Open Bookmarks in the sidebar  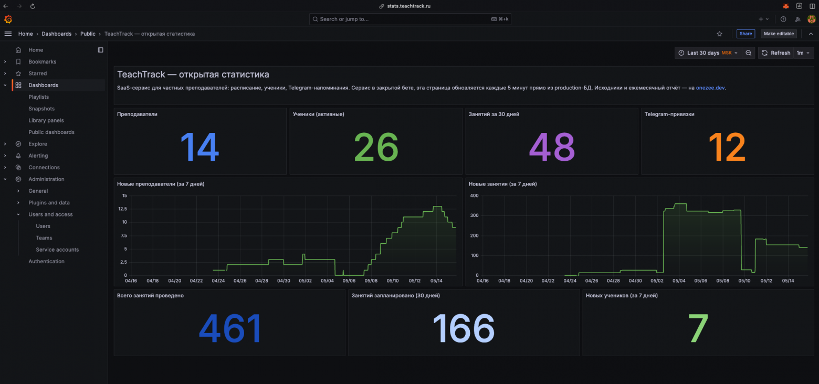pos(42,61)
